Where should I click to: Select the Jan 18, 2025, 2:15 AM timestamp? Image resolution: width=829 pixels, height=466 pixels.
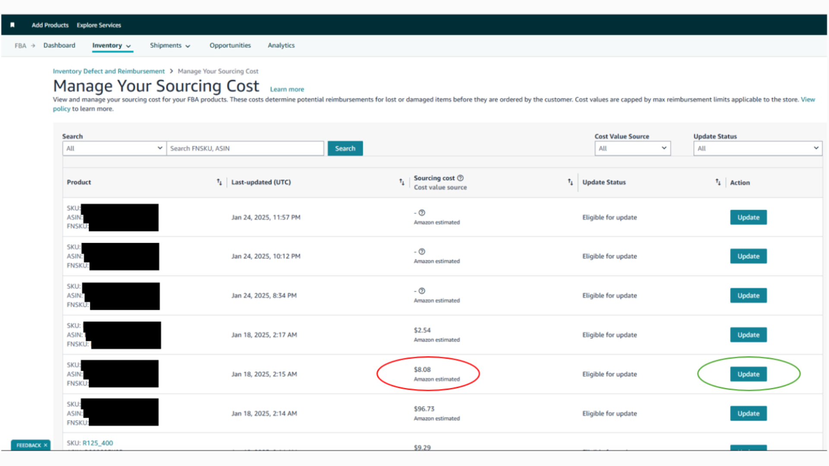[x=264, y=374]
